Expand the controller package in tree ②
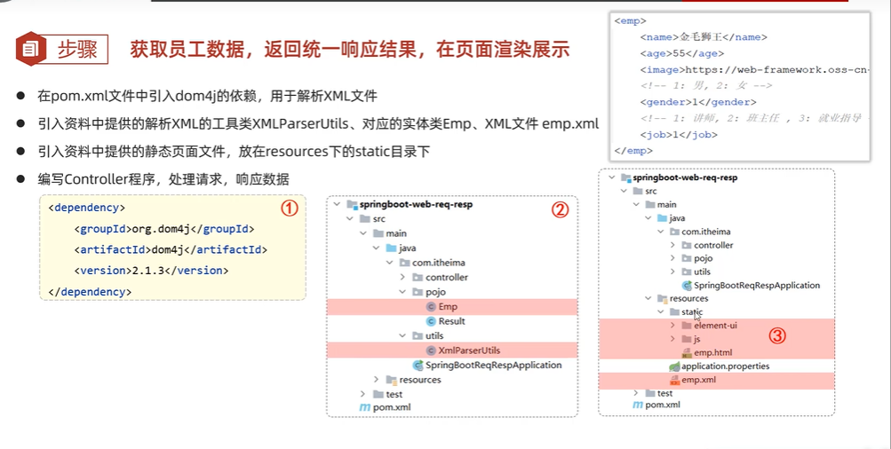 [x=402, y=278]
